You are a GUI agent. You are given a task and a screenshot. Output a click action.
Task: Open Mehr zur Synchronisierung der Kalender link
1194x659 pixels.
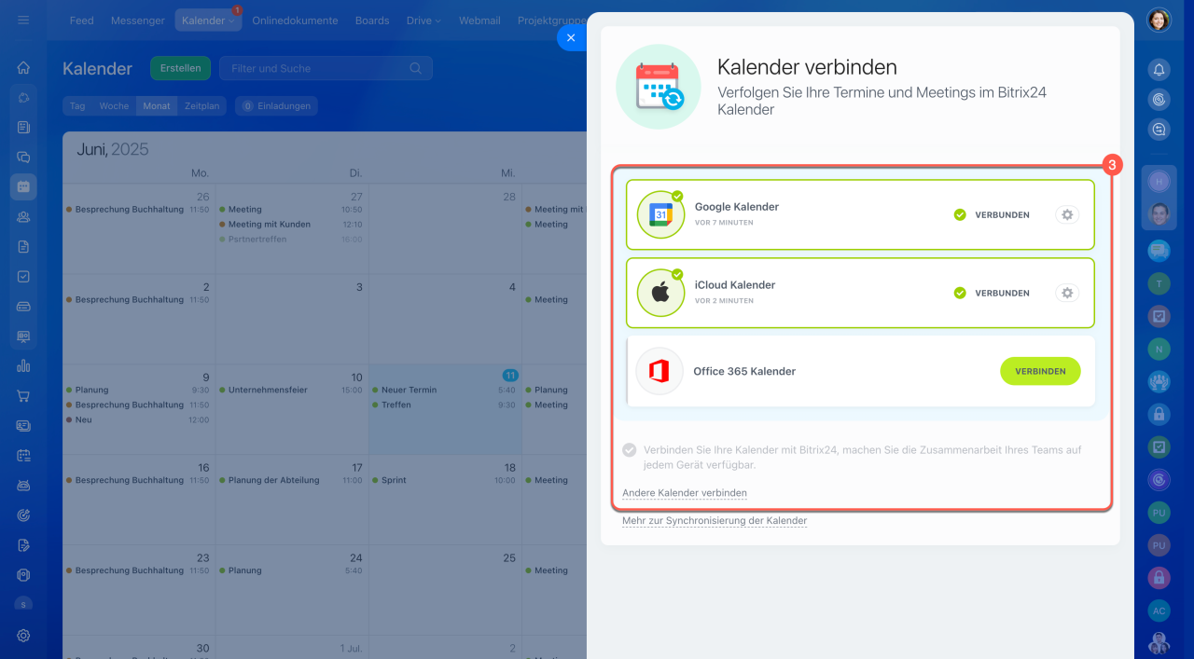pyautogui.click(x=715, y=521)
